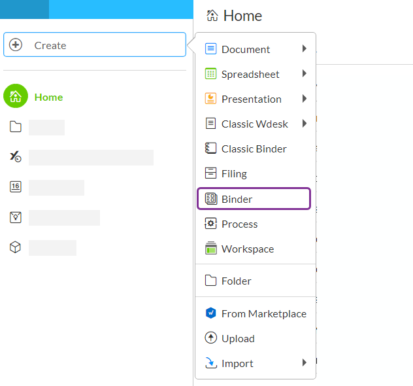The image size is (413, 386).
Task: Click the Create button
Action: 95,44
